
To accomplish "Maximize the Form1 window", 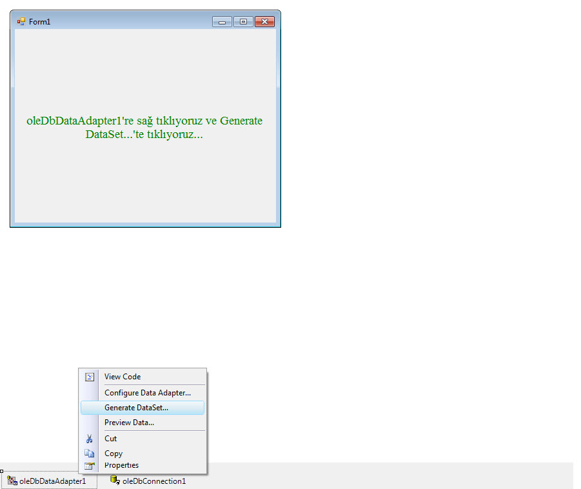I will 242,22.
